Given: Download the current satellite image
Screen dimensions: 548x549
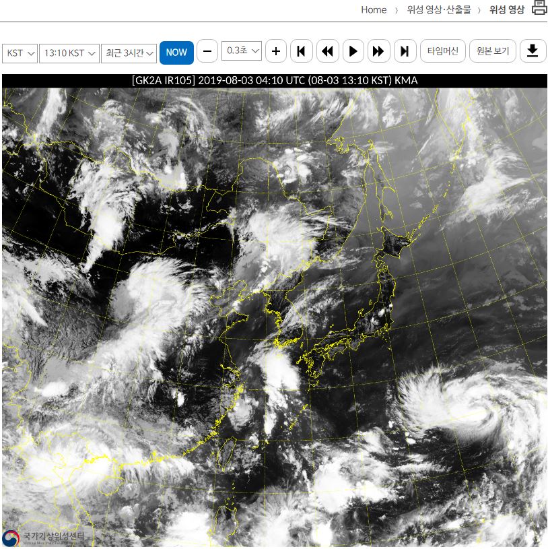Looking at the screenshot, I should [533, 52].
